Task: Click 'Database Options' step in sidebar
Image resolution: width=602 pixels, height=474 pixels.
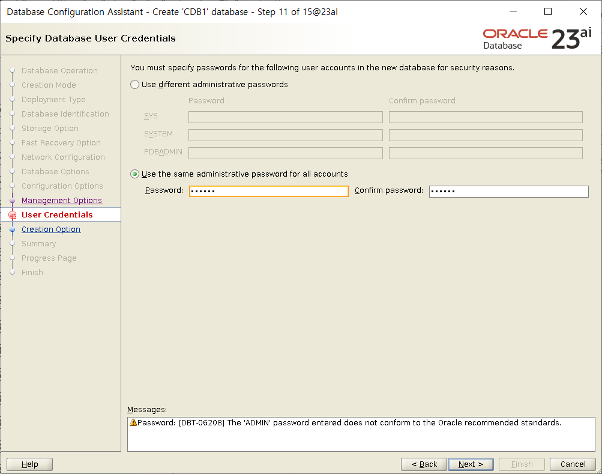Action: point(55,171)
